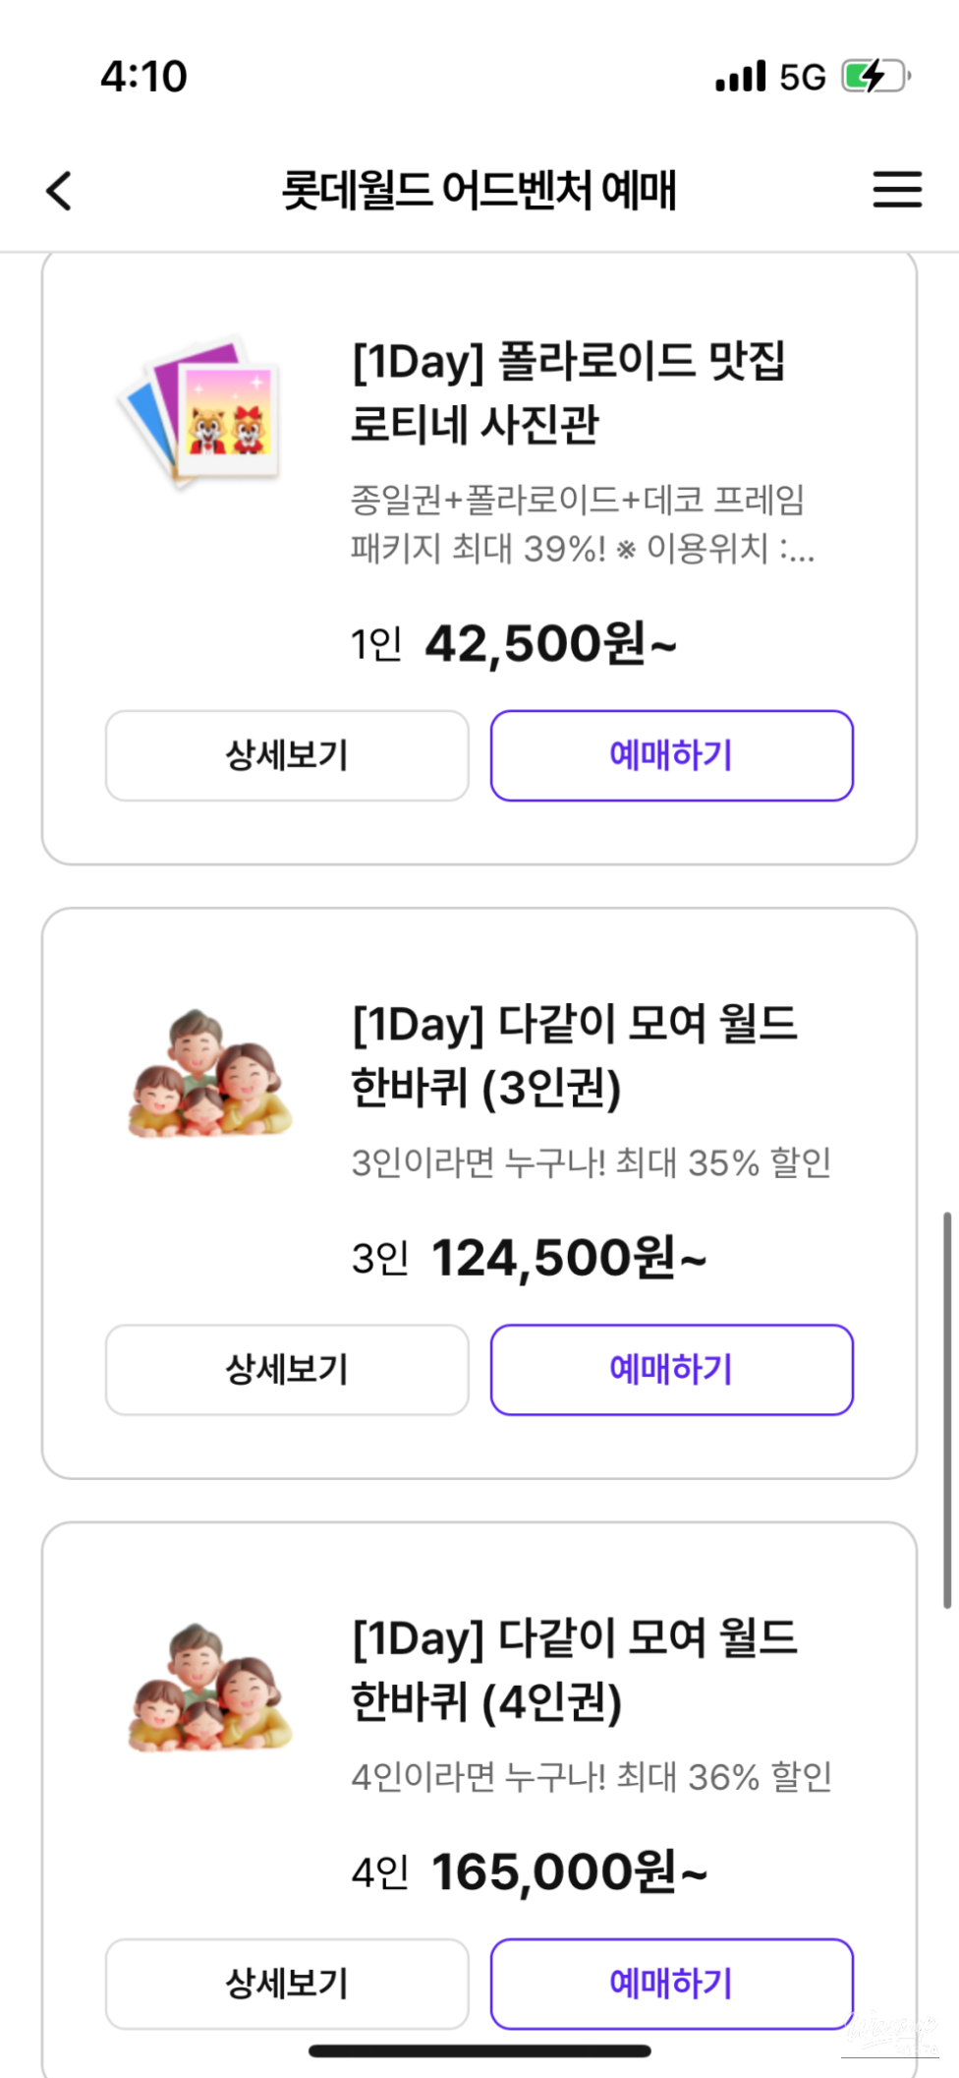Open the 다같이 모여 월드 한바퀴 (3인권) title
This screenshot has height=2078, width=959.
pos(574,1055)
